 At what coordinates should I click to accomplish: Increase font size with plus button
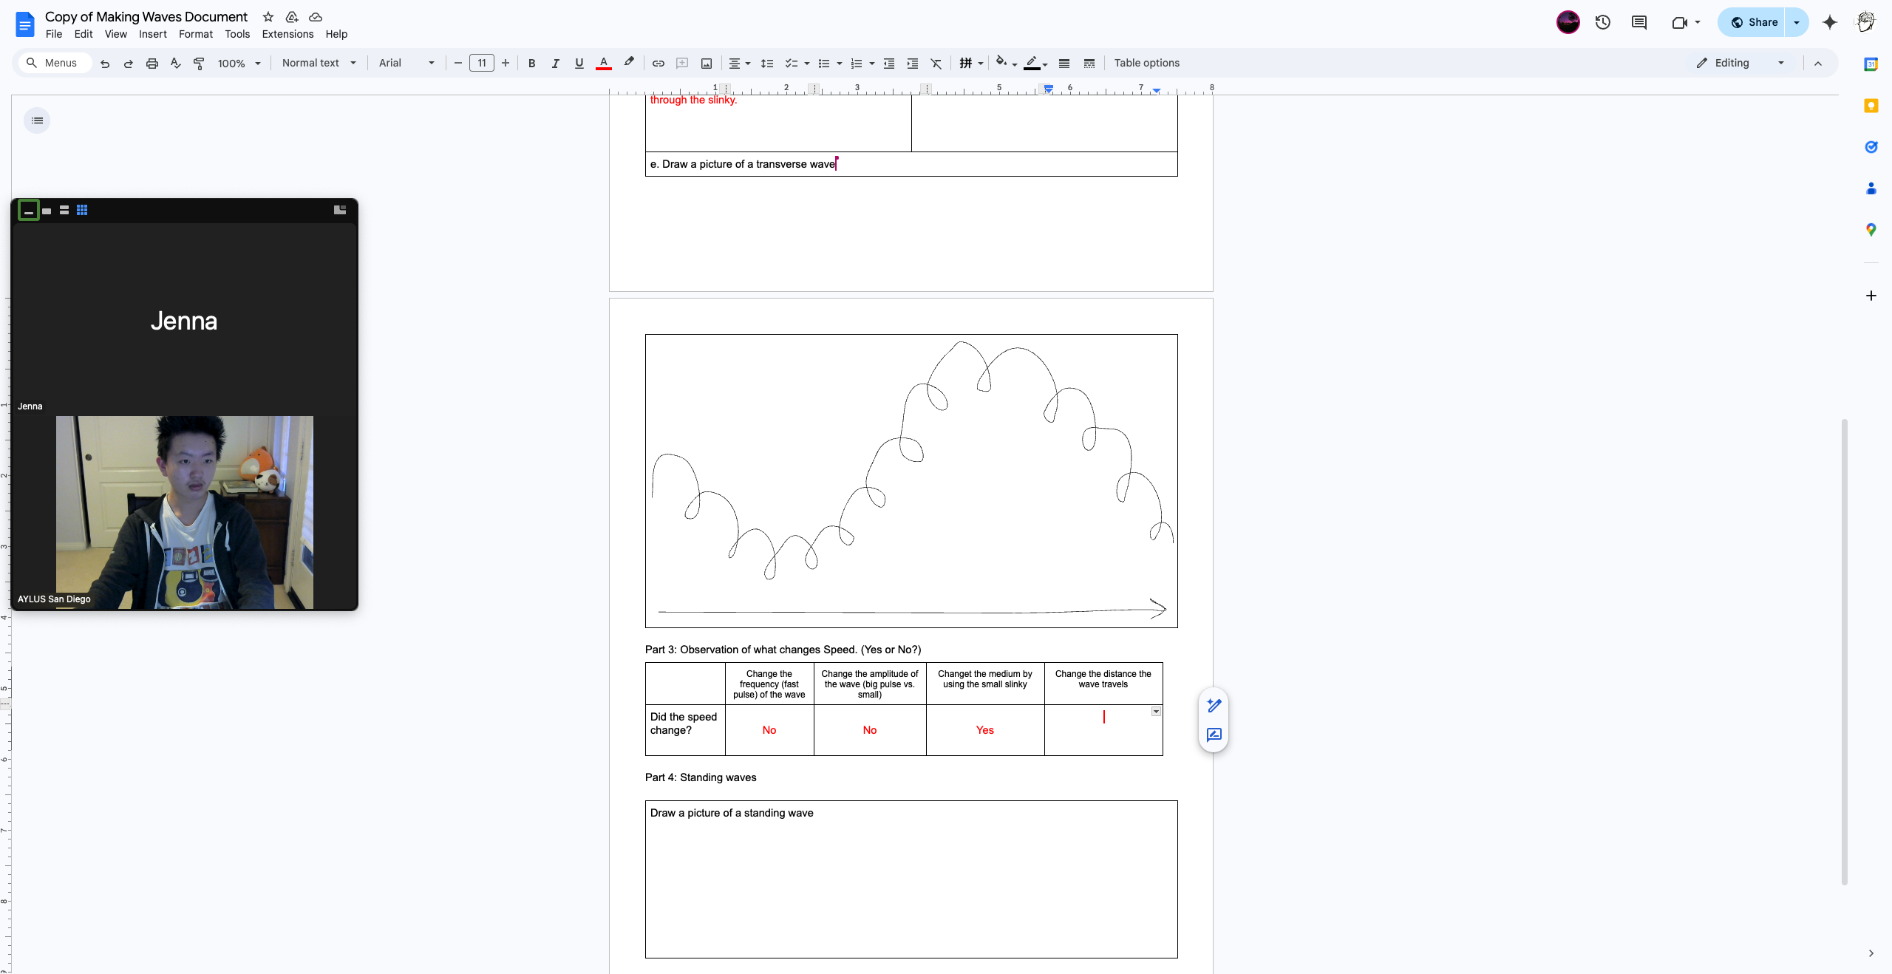(x=506, y=63)
